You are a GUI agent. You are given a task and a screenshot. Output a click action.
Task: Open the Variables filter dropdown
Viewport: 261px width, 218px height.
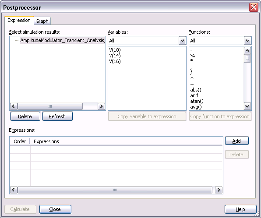point(182,41)
